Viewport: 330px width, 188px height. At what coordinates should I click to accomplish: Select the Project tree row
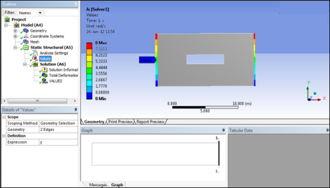[x=19, y=19]
